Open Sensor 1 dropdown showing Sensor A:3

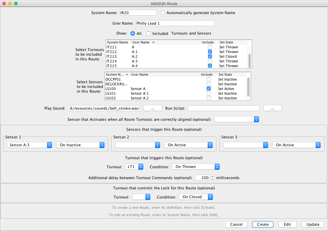(29, 145)
